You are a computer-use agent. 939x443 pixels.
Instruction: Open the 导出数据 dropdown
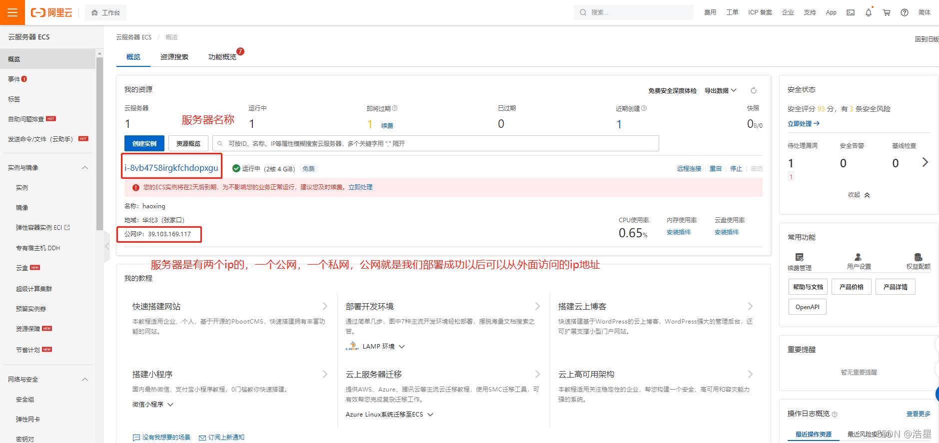point(720,90)
